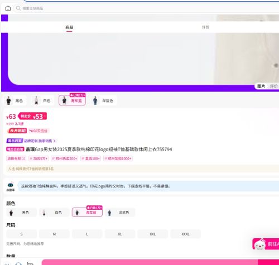
Task: Click the Gap product title text
Action: [x=99, y=150]
